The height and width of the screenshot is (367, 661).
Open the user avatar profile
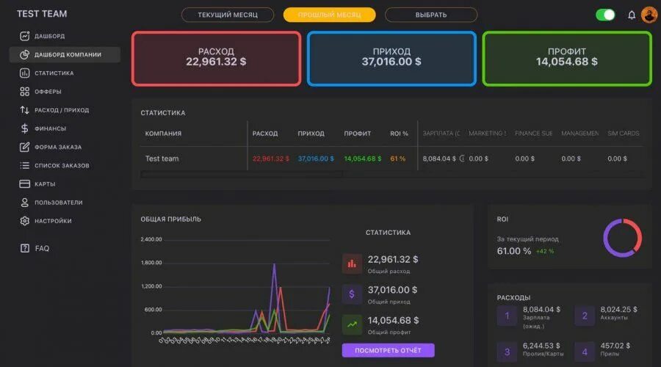(649, 15)
